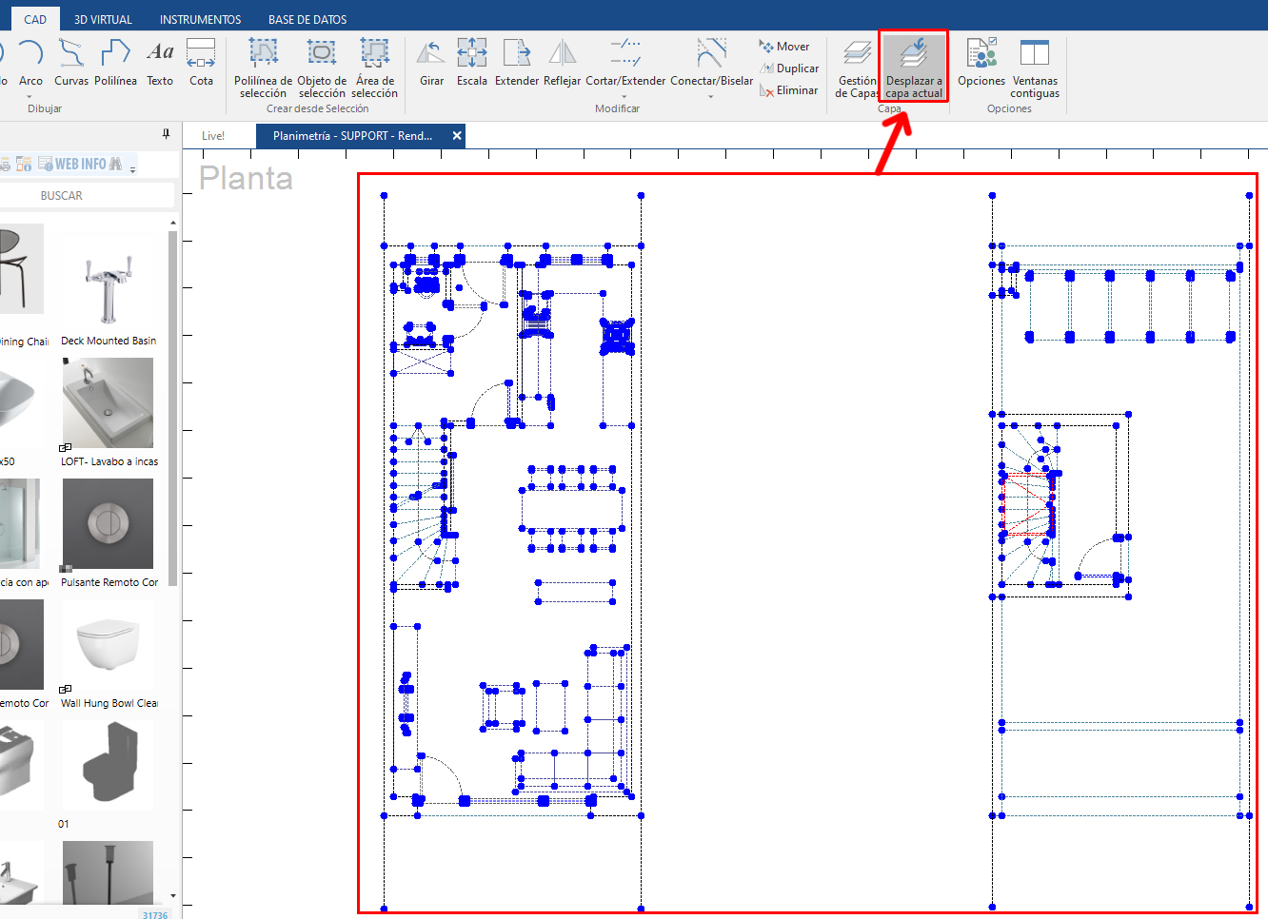Image resolution: width=1268 pixels, height=919 pixels.
Task: Open the INSTRUMENTOS ribbon tab
Action: click(x=200, y=18)
